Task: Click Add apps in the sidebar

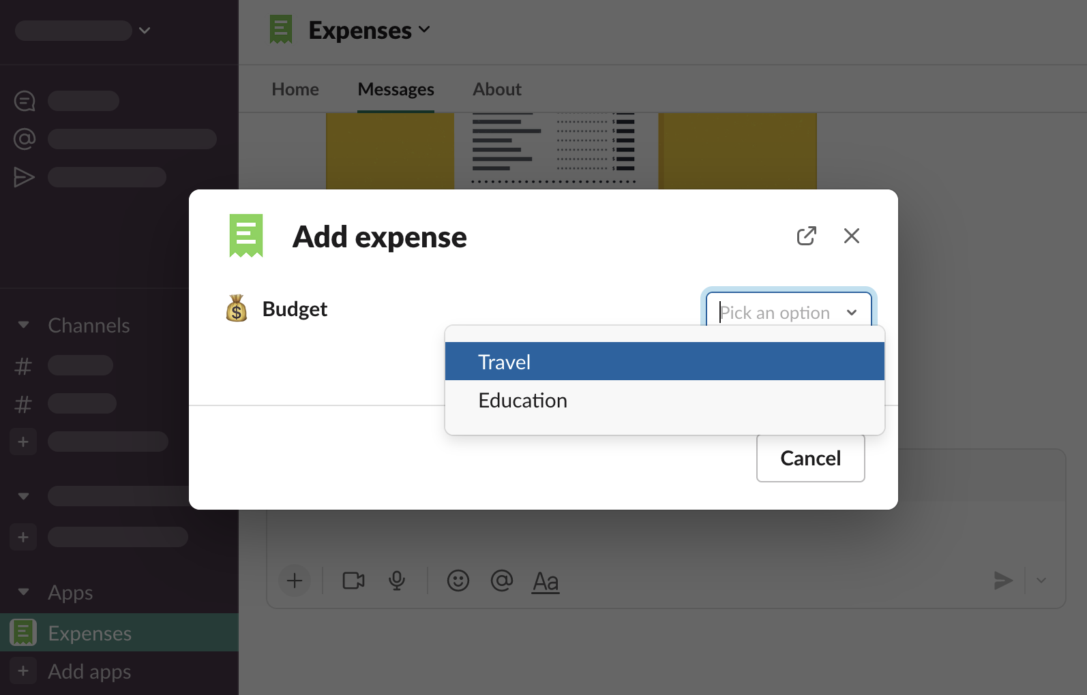Action: click(x=89, y=671)
